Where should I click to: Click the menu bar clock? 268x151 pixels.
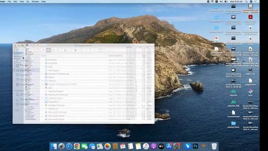236,2
